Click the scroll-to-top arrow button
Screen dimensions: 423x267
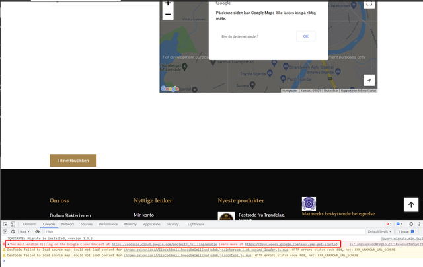(x=411, y=204)
